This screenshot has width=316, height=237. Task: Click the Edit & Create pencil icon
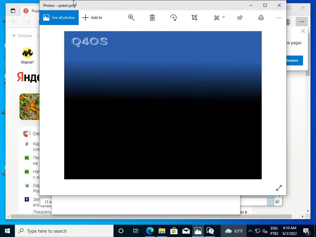tap(217, 18)
